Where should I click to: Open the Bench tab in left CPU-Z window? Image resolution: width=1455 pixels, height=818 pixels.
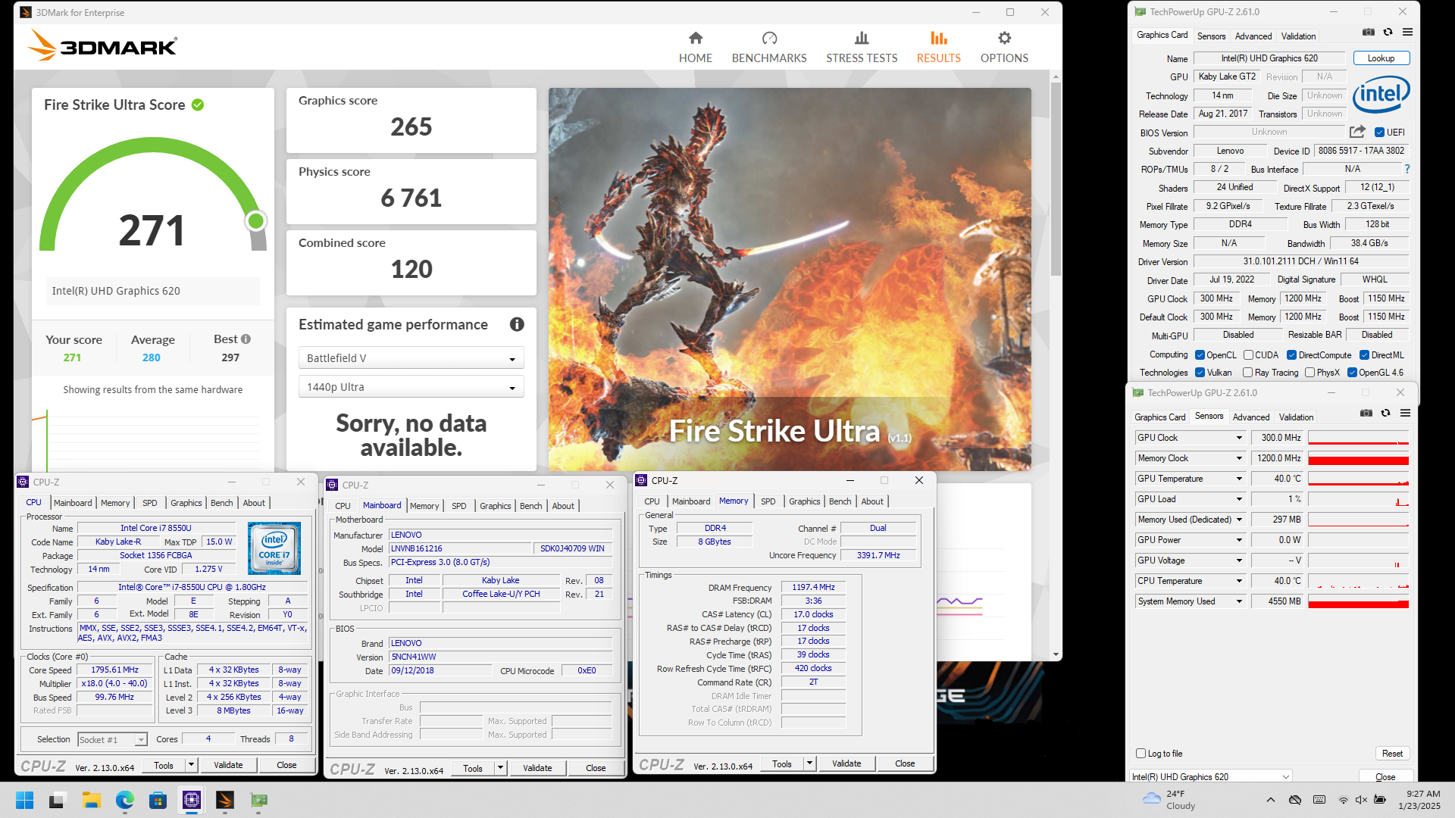click(221, 502)
